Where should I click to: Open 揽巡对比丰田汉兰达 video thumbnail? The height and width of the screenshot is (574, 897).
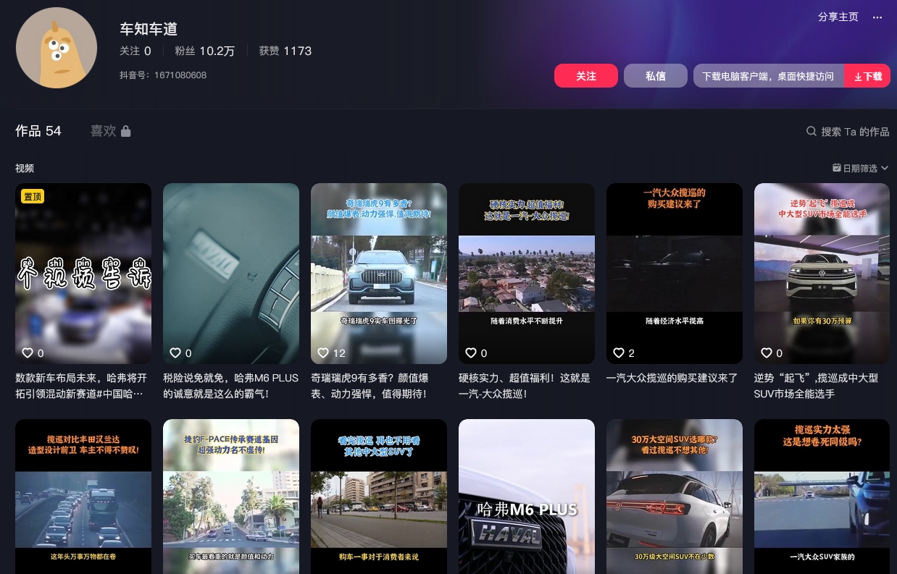click(83, 497)
